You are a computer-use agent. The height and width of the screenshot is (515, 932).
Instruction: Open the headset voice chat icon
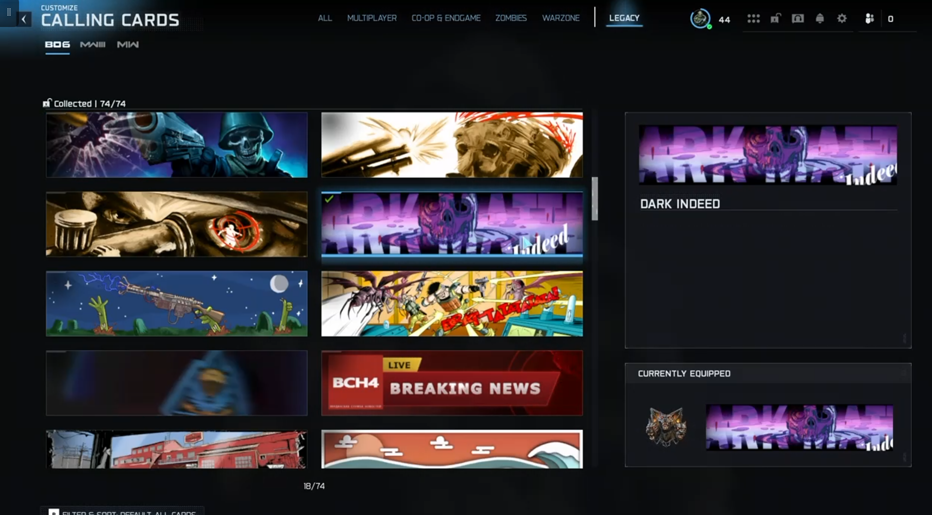click(x=797, y=18)
